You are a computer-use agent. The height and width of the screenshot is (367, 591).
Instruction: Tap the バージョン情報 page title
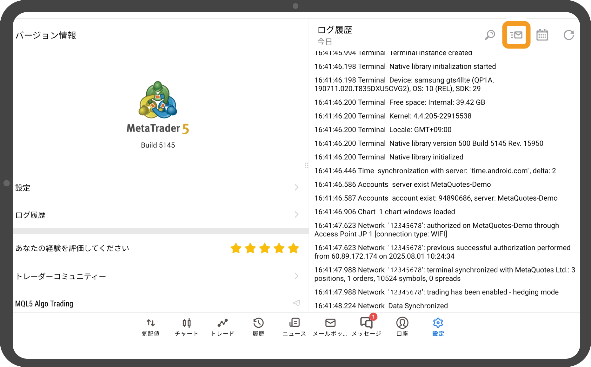[46, 35]
